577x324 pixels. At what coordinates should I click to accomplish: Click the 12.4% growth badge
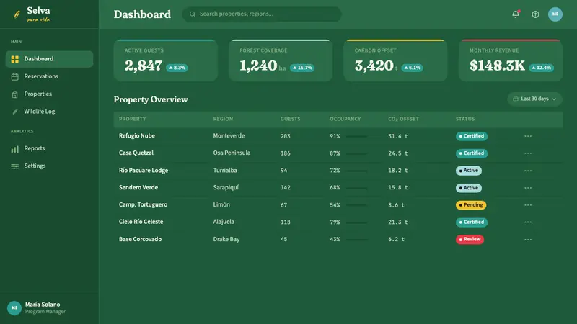[542, 68]
